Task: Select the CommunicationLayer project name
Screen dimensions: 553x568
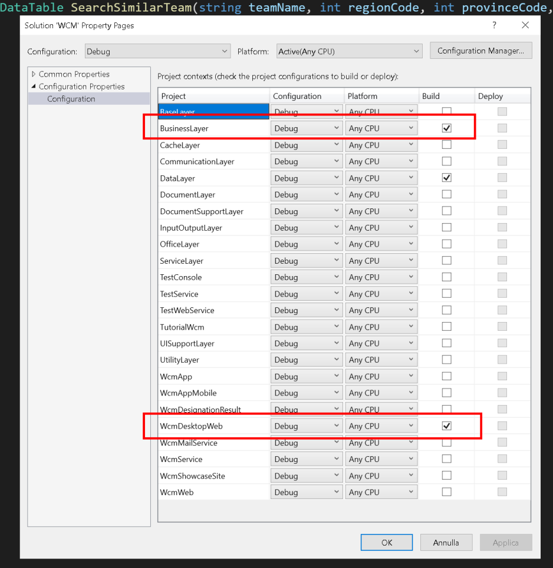Action: point(197,161)
